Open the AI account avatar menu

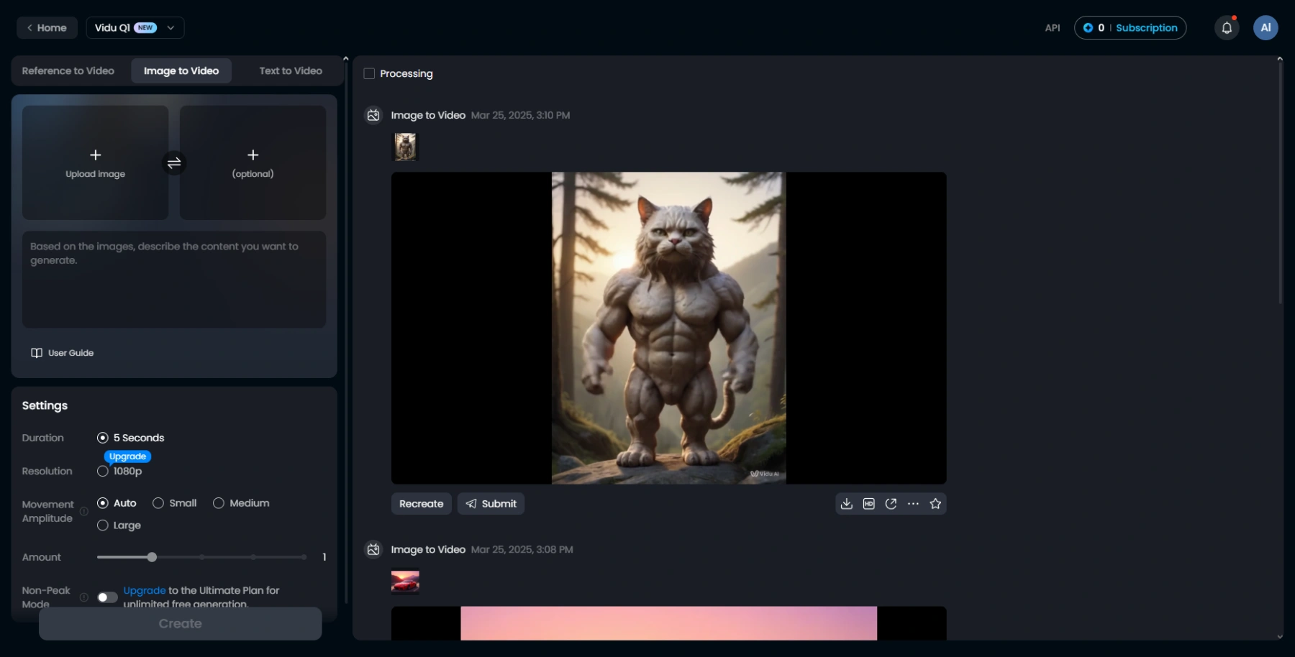click(x=1266, y=28)
